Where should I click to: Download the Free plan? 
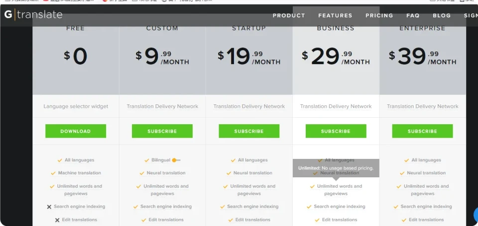click(76, 131)
